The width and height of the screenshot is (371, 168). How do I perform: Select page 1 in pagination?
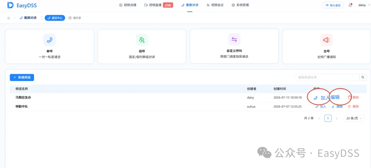pyautogui.click(x=328, y=118)
